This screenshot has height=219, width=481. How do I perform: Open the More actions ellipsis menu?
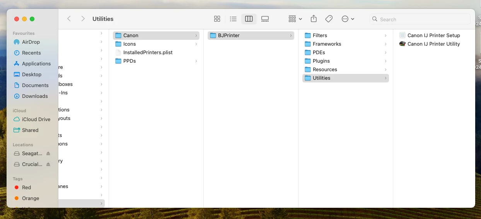(x=348, y=19)
